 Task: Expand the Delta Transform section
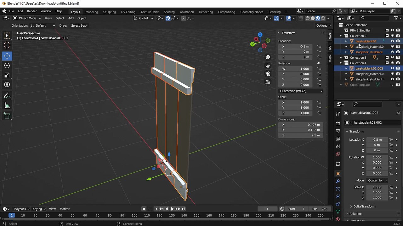coord(364,207)
